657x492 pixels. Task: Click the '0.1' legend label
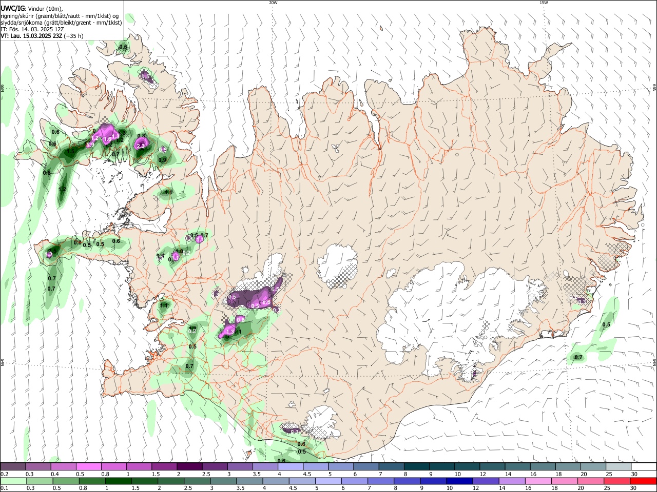pyautogui.click(x=4, y=488)
